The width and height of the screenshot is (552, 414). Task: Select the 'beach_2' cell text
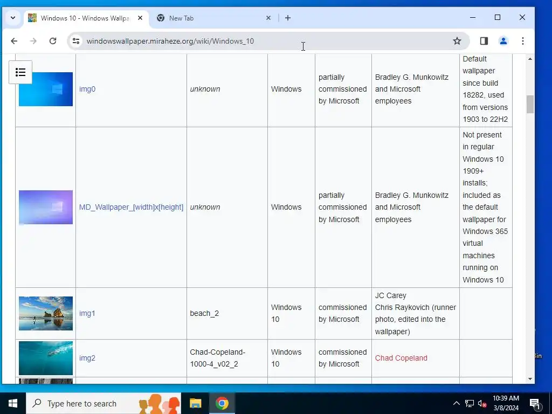[x=204, y=313]
